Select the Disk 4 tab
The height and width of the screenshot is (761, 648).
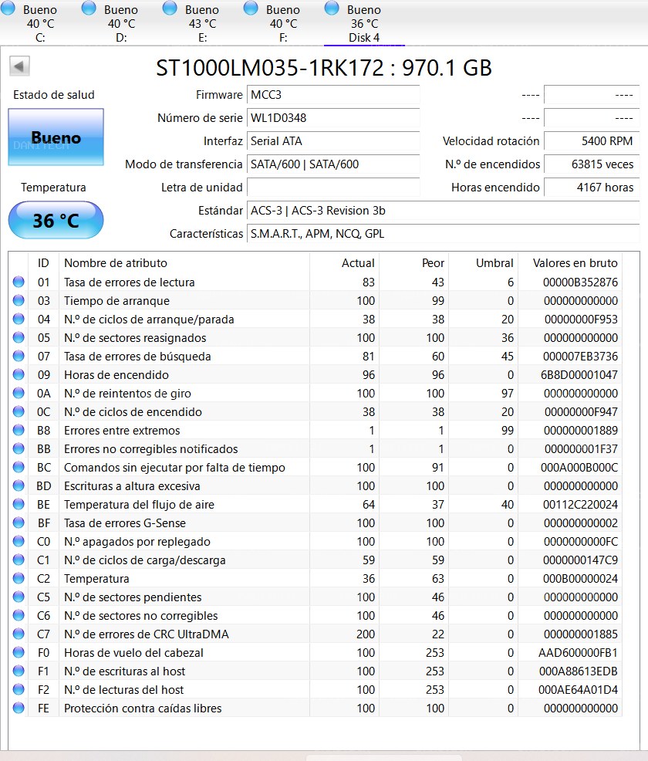click(364, 23)
